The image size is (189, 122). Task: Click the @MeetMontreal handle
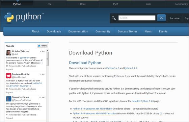[x=19, y=77]
